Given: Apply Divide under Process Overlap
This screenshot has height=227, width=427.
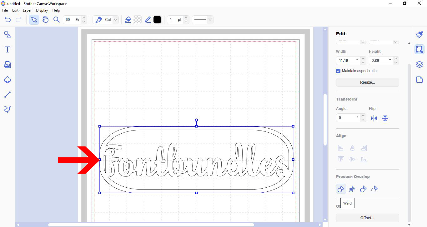Looking at the screenshot, I should click(x=352, y=189).
